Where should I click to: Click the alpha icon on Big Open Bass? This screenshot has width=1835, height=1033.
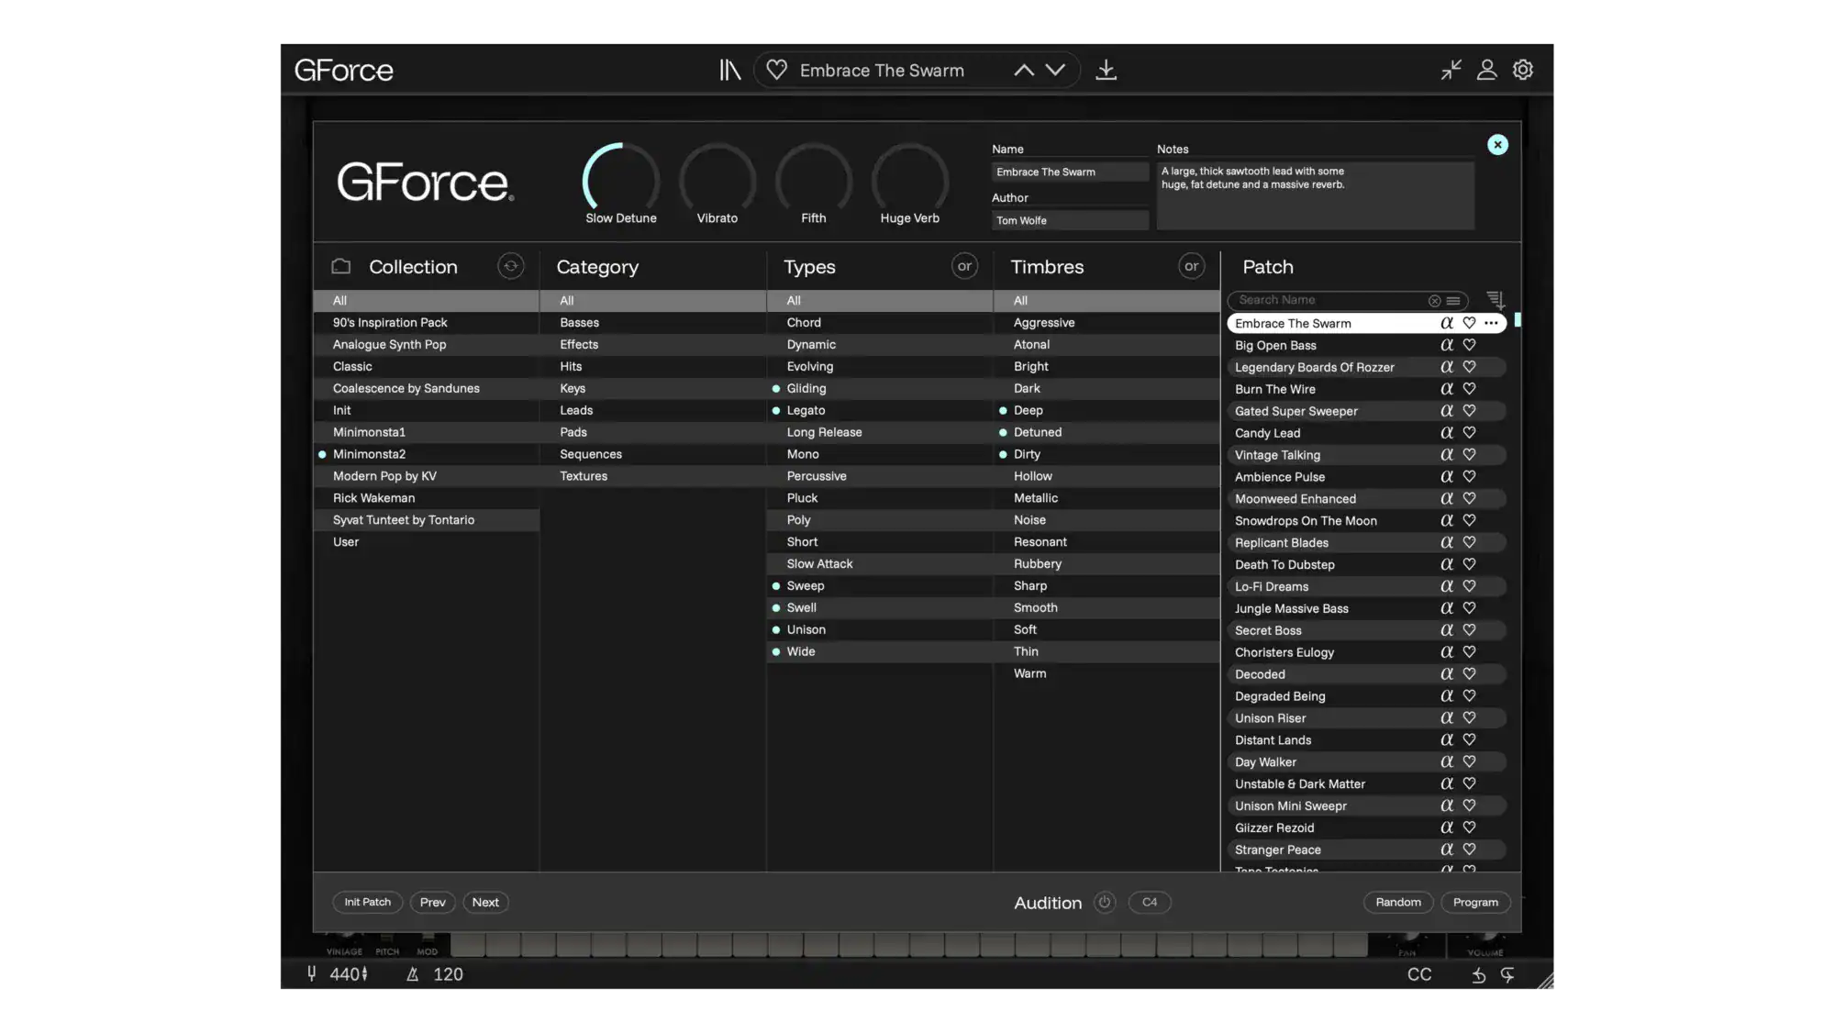(1447, 345)
